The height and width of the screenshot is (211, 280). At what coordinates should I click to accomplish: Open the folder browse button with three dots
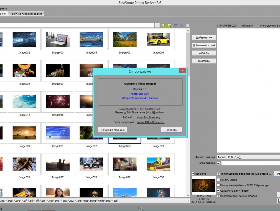[157, 26]
